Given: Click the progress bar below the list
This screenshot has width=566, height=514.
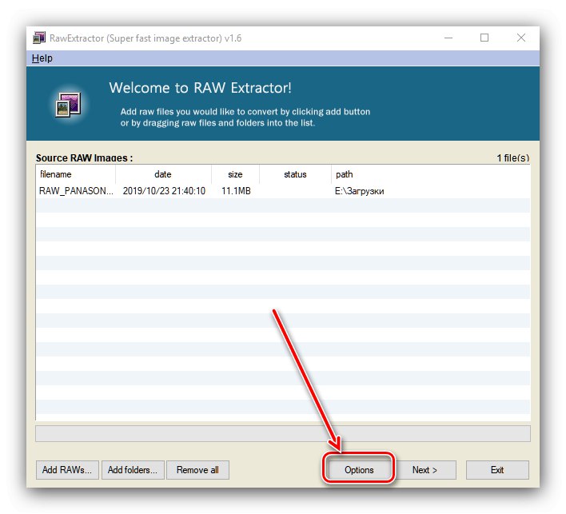Looking at the screenshot, I should tap(283, 433).
